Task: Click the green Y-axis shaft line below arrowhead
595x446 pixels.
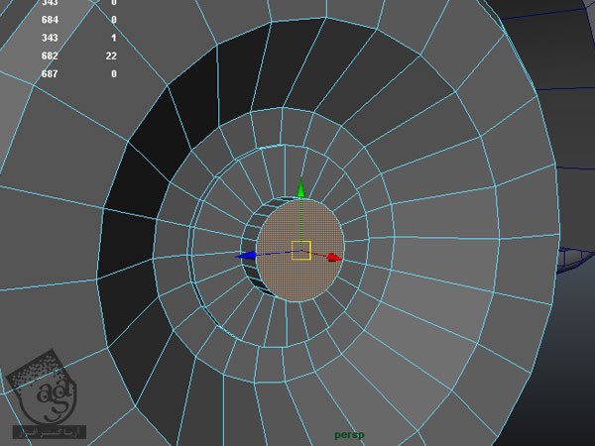Action: click(x=302, y=218)
